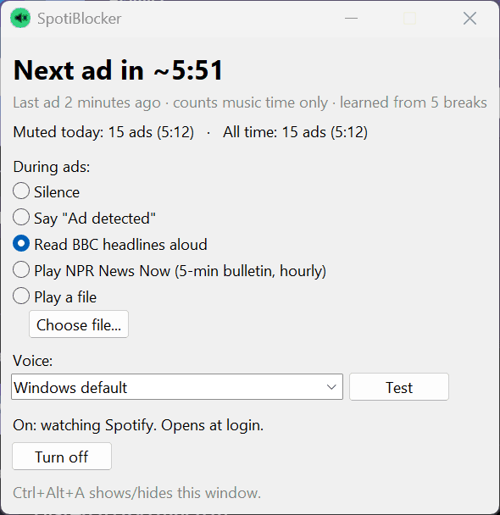Test the selected voice
The width and height of the screenshot is (500, 515).
click(399, 387)
